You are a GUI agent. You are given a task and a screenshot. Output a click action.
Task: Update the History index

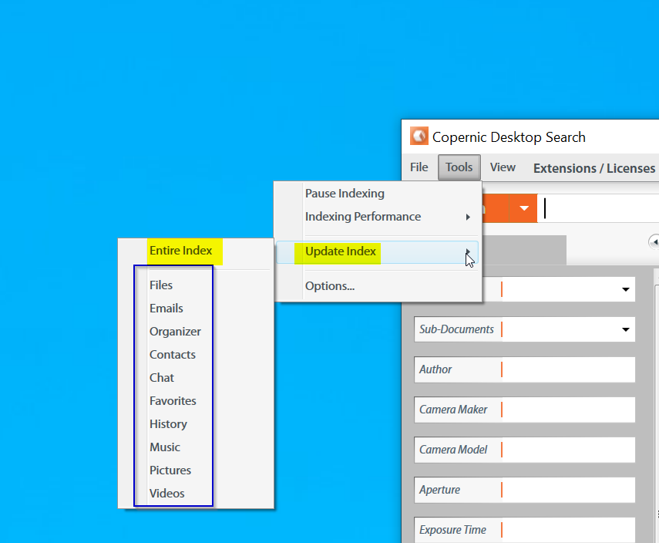click(x=196, y=424)
